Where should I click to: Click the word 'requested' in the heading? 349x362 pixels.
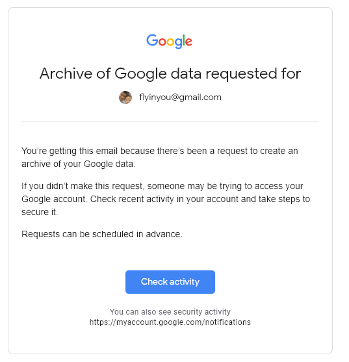pyautogui.click(x=241, y=74)
